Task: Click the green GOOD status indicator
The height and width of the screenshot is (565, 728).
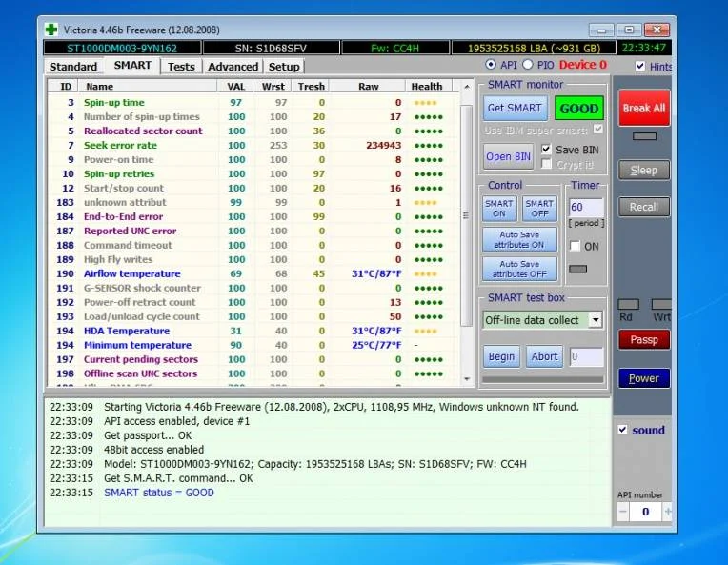Action: [578, 108]
